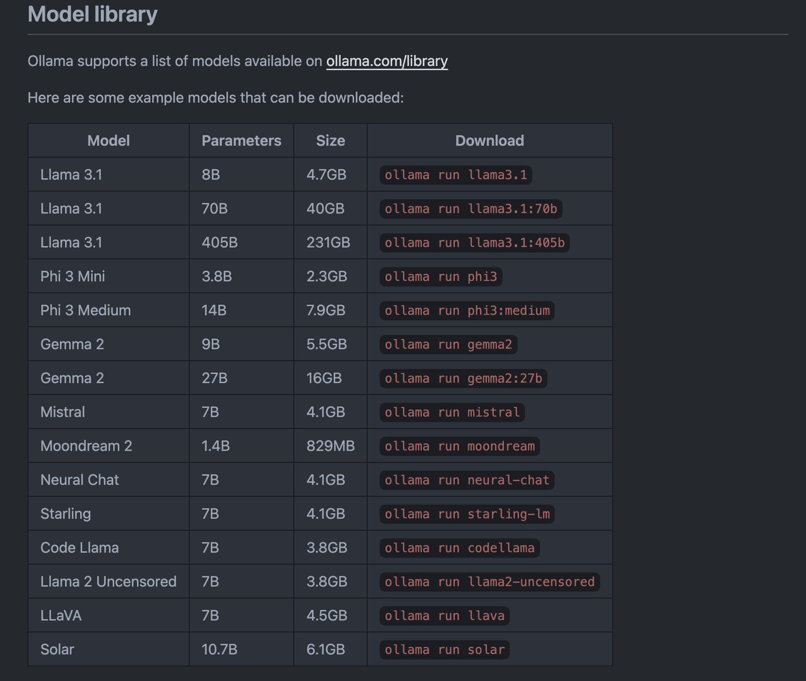Select the 'ollama run neural-chat' command
Image resolution: width=806 pixels, height=681 pixels.
[x=467, y=480]
